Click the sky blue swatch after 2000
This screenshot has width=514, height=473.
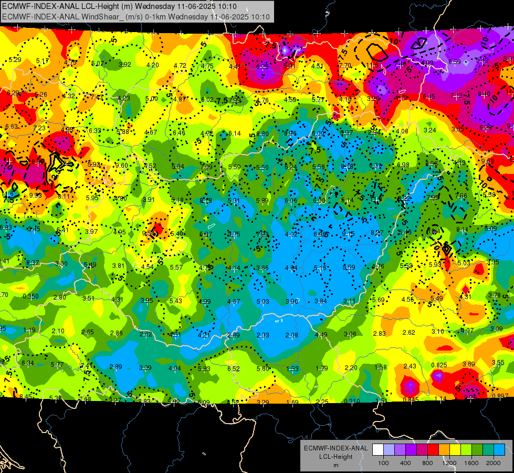pos(499,450)
